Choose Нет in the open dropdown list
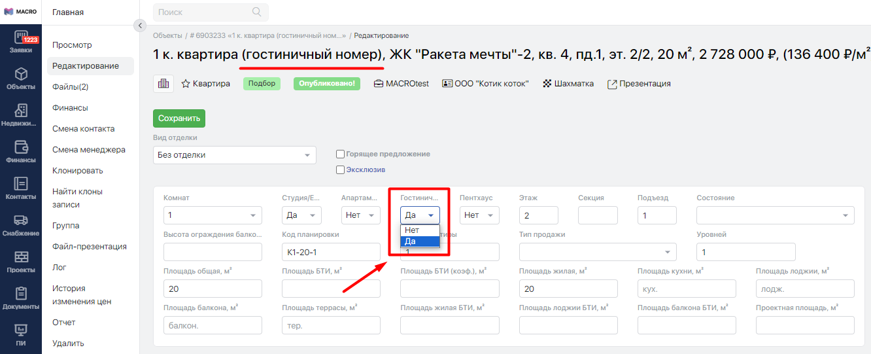The height and width of the screenshot is (354, 871). coord(413,230)
